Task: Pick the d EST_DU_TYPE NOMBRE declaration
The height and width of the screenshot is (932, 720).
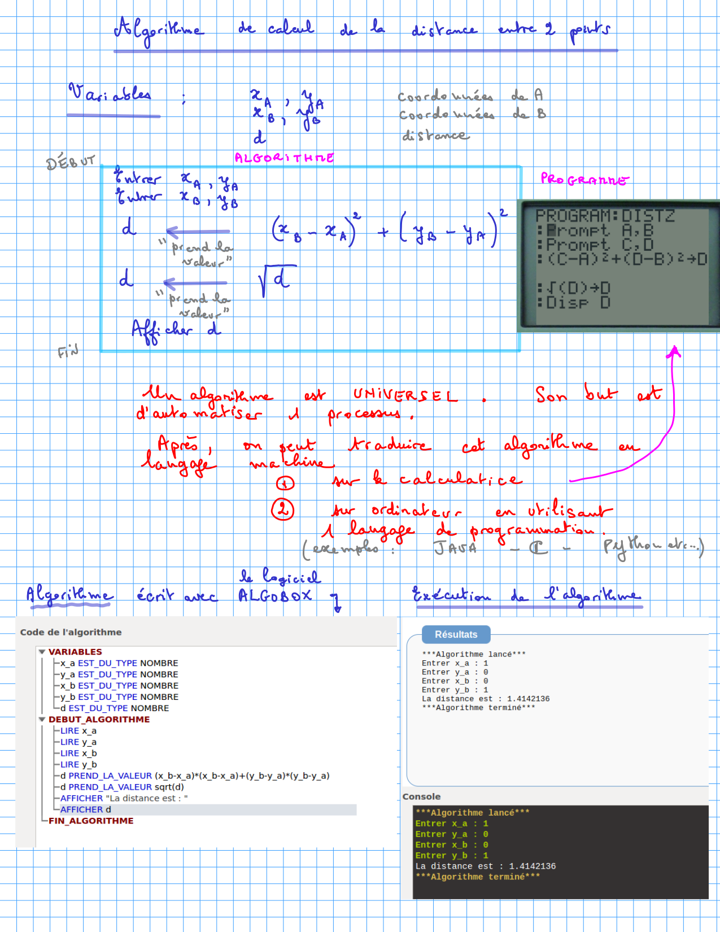Action: point(115,708)
